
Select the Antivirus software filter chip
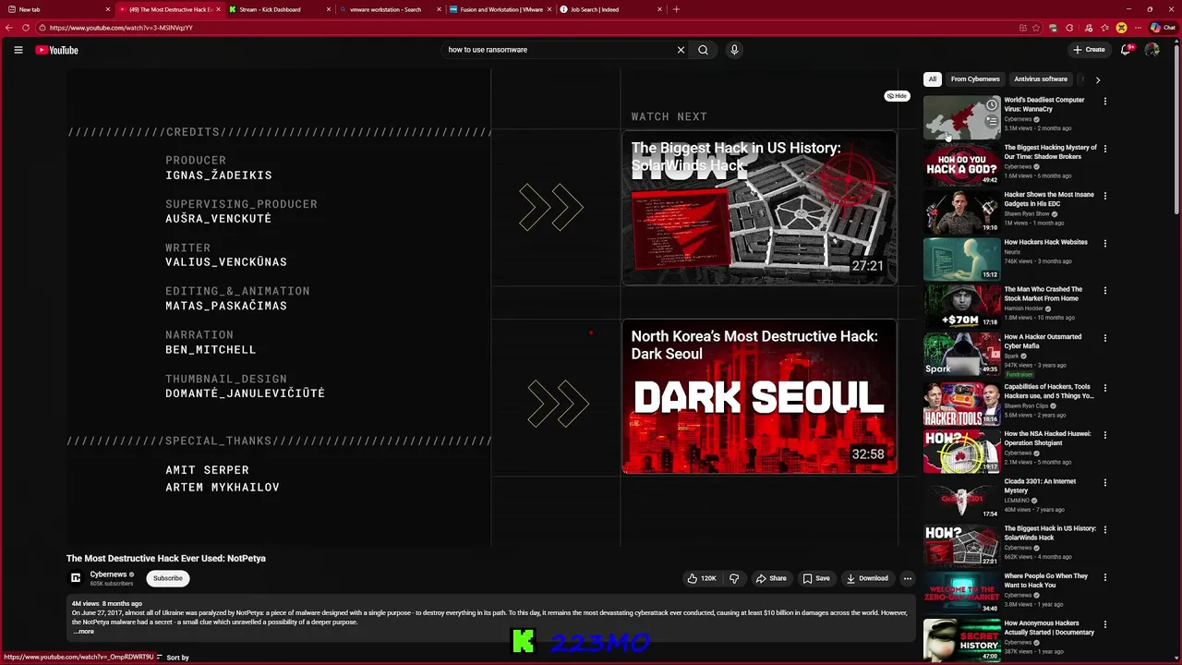click(x=1041, y=79)
